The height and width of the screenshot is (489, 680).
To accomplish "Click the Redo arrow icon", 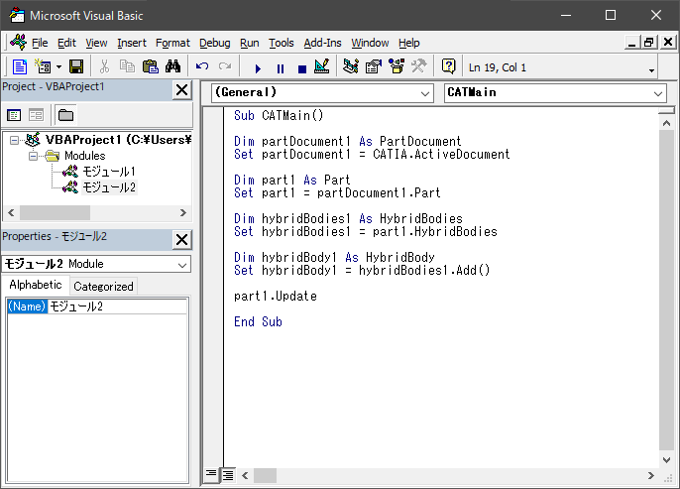I will [x=225, y=66].
